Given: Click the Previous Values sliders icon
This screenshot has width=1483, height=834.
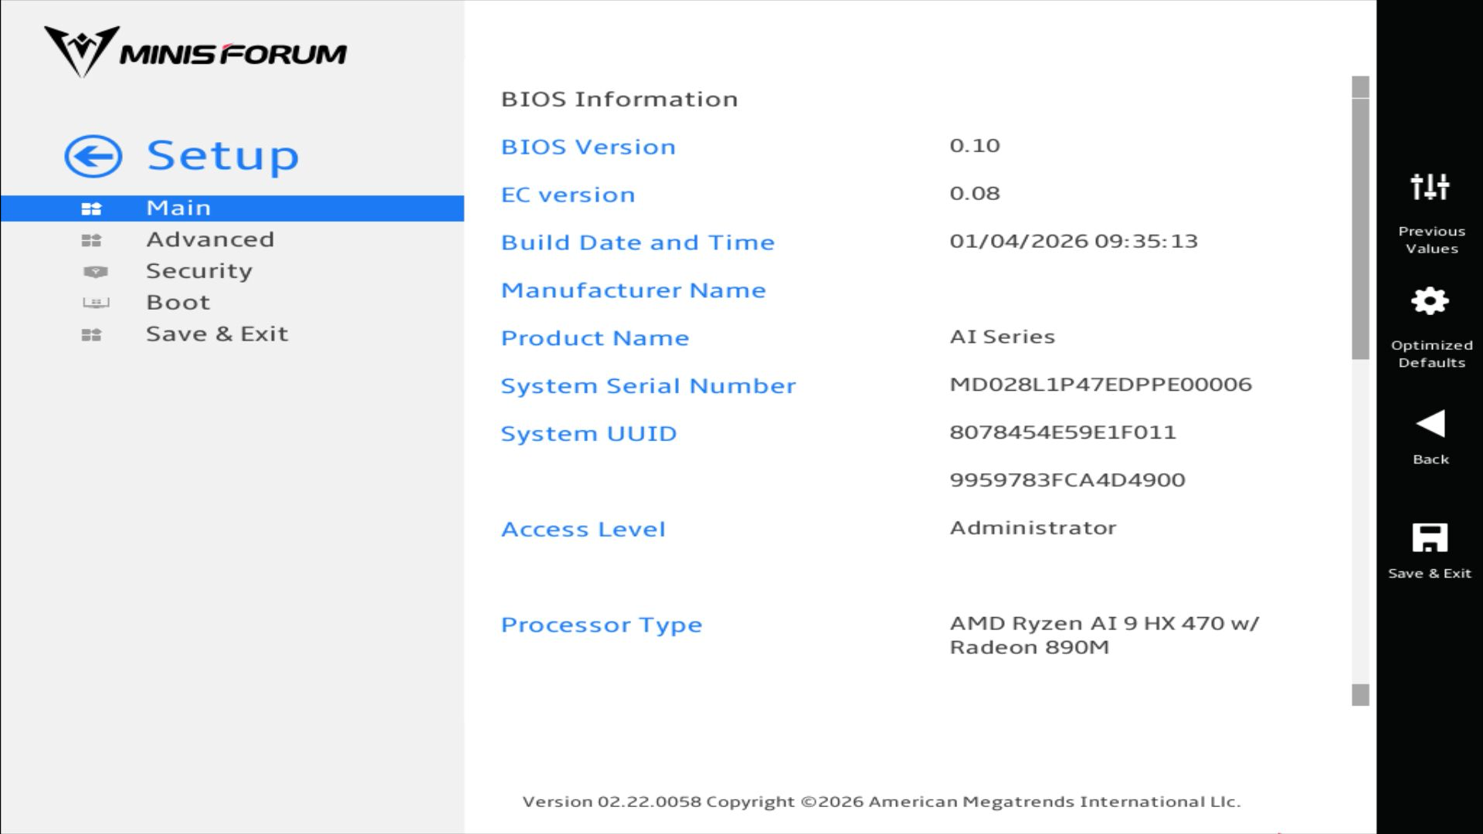Looking at the screenshot, I should click(x=1430, y=187).
